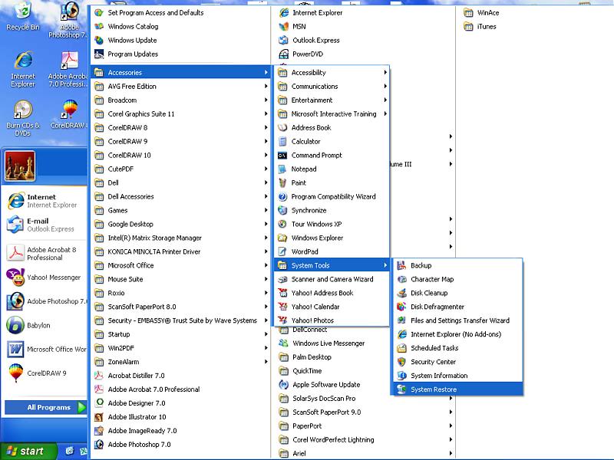Click the WordPad icon
The height and width of the screenshot is (460, 614).
[x=282, y=251]
